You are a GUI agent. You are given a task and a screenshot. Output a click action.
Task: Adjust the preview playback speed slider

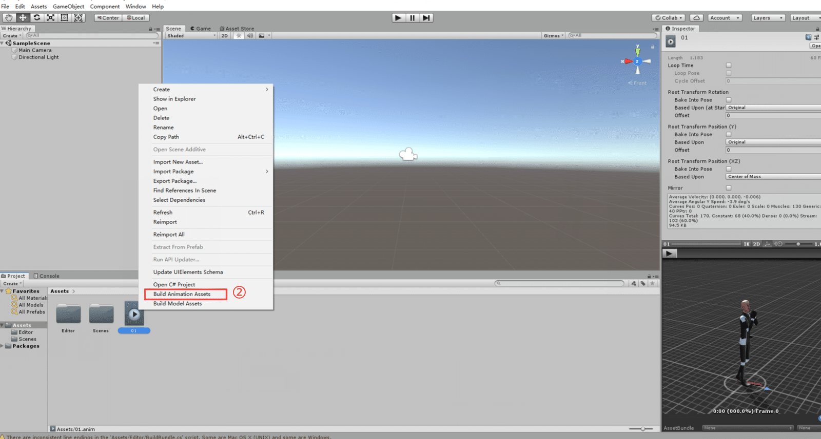coord(799,244)
